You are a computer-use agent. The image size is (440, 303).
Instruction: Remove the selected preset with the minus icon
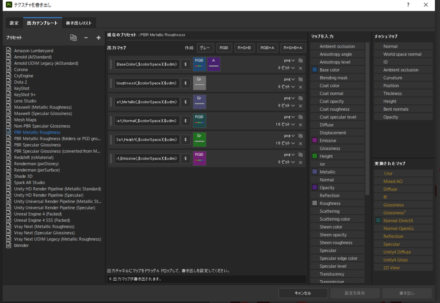(x=86, y=38)
